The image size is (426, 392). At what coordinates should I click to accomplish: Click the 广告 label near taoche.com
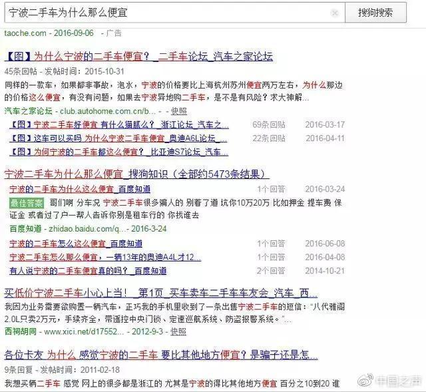(114, 33)
